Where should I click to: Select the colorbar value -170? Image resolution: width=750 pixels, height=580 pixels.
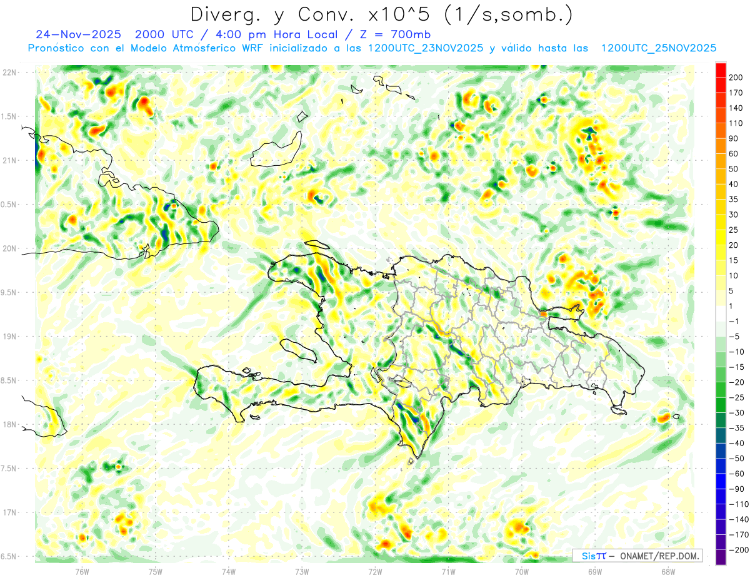pyautogui.click(x=739, y=535)
